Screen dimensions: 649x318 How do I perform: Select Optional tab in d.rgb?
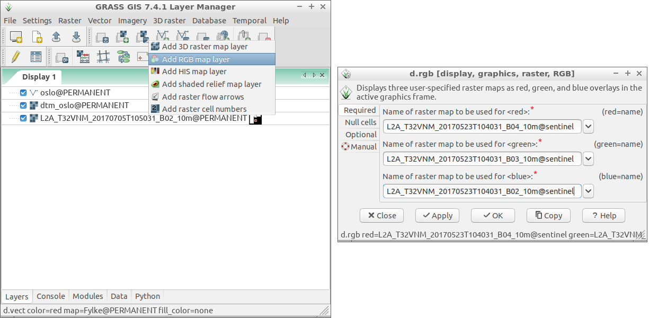click(361, 135)
